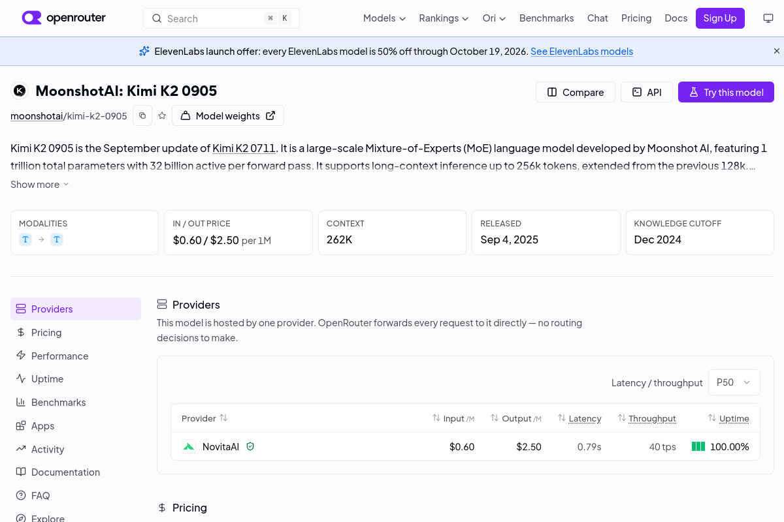Open the Chat page
Viewport: 784px width, 522px height.
(x=597, y=18)
